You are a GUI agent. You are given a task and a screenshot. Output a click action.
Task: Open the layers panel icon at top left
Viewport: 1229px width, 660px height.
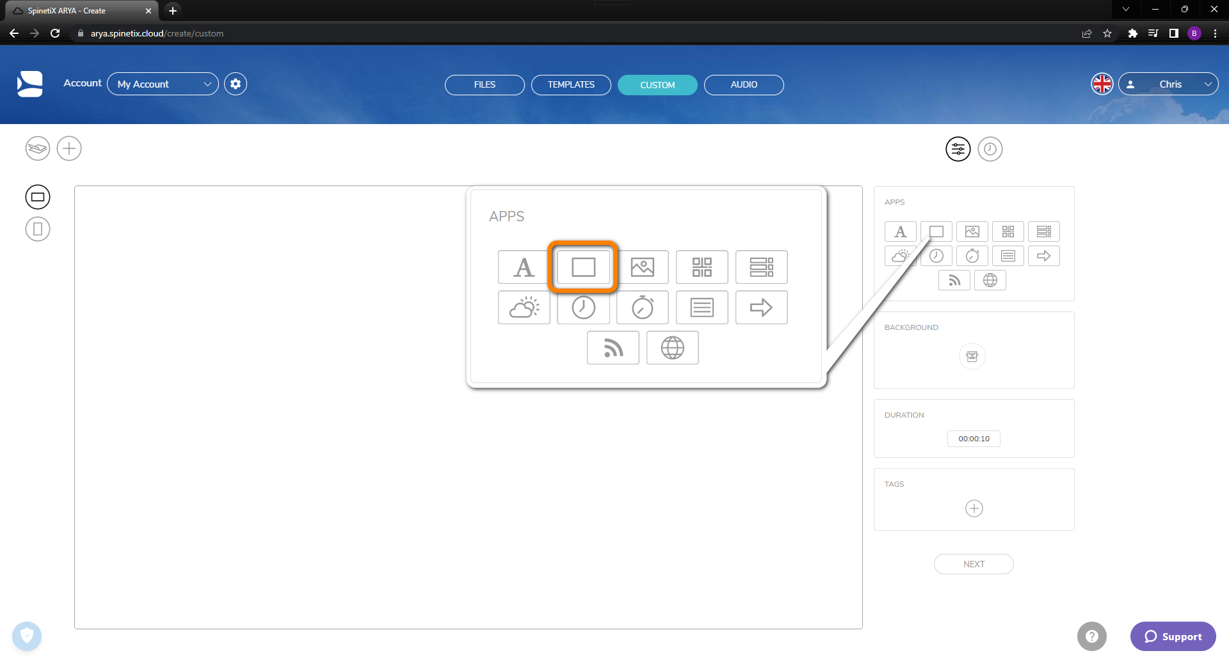37,148
